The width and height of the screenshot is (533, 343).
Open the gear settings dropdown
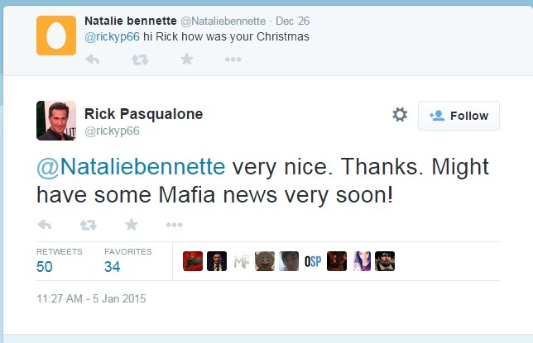click(400, 115)
